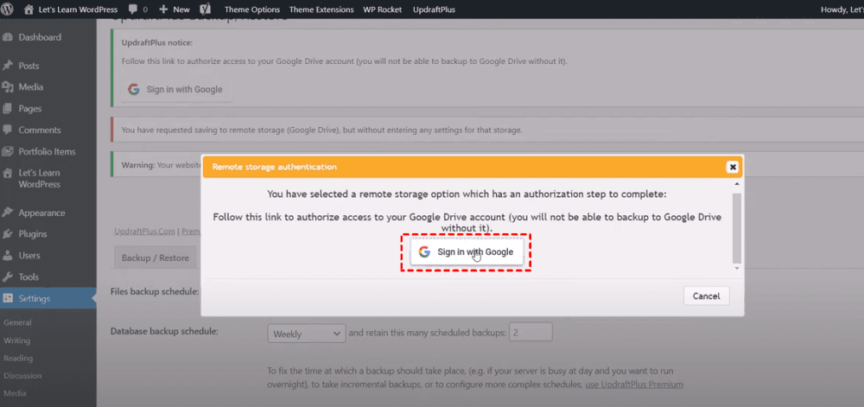Click the Tools wrench icon
The height and width of the screenshot is (407, 864).
pyautogui.click(x=8, y=277)
